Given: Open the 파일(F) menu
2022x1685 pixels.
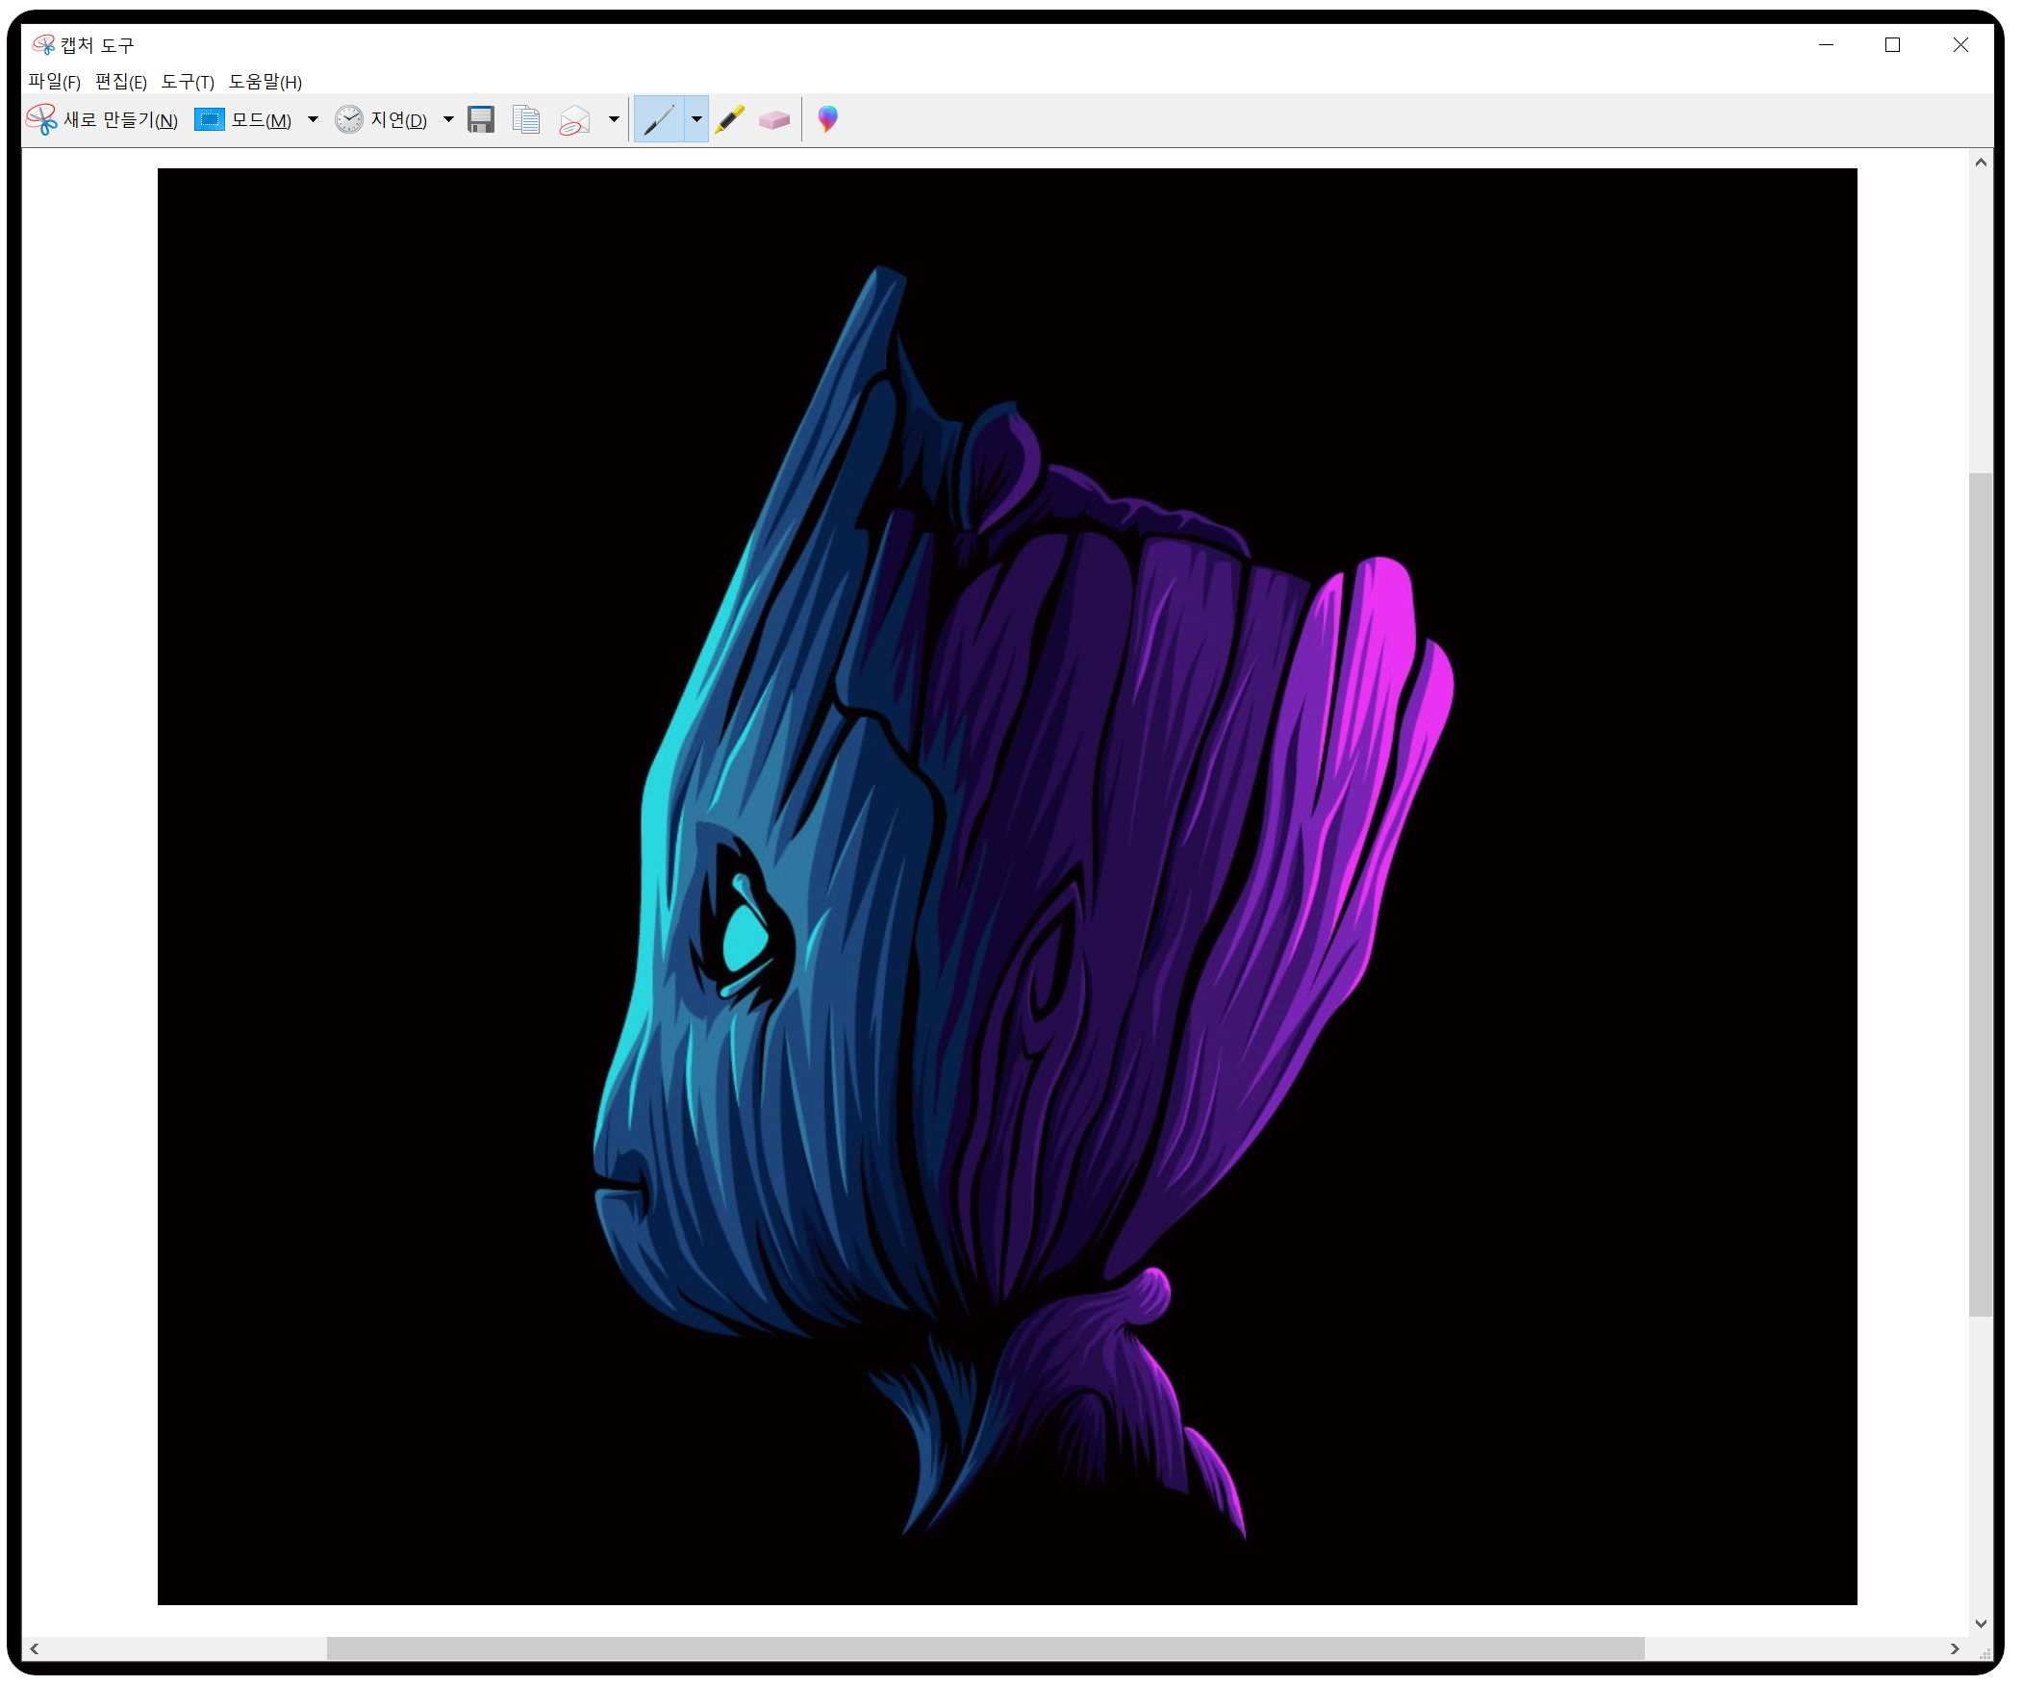Looking at the screenshot, I should (x=54, y=82).
